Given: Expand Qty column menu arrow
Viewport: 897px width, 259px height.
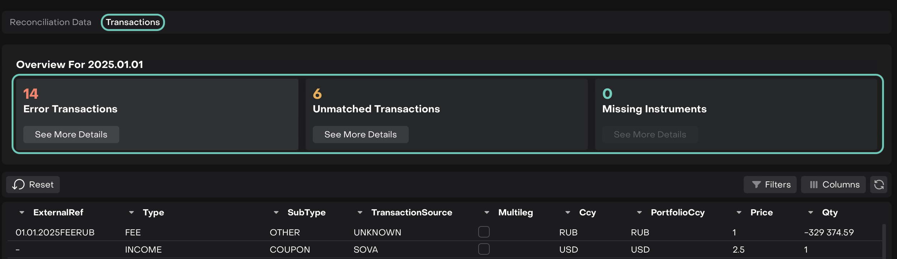Looking at the screenshot, I should point(811,212).
